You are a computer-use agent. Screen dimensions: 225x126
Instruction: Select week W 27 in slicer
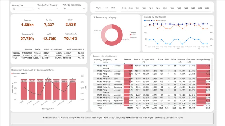179,8
